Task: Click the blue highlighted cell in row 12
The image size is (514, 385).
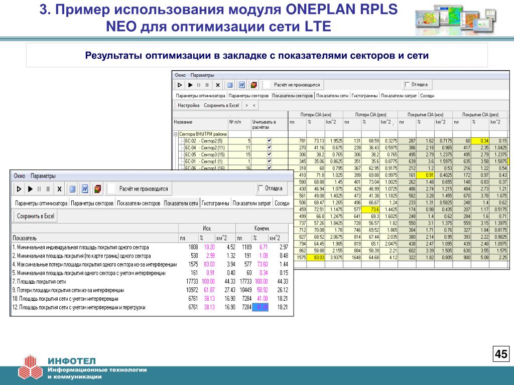Action: click(x=261, y=307)
